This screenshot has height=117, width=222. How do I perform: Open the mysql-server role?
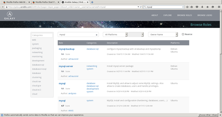click(66, 66)
